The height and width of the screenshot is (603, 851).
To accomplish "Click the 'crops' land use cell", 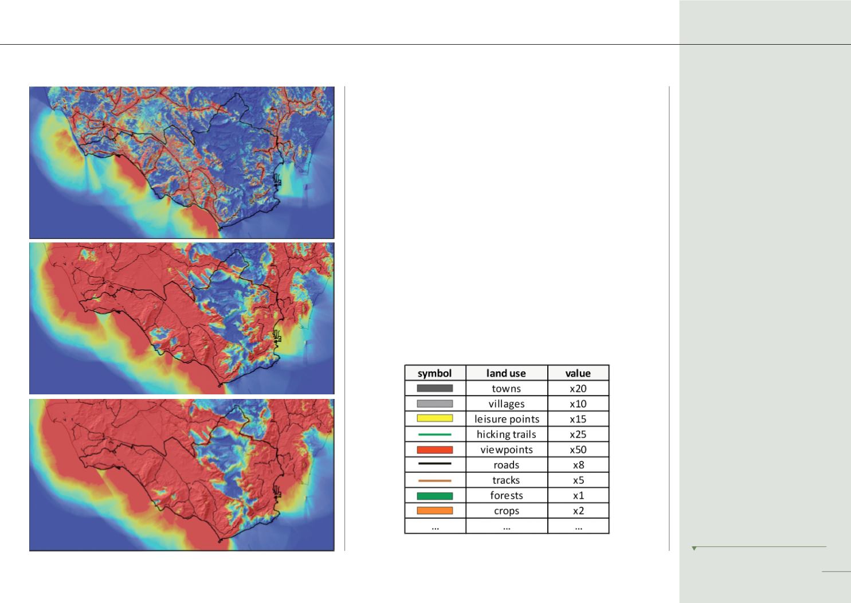I will 507,511.
